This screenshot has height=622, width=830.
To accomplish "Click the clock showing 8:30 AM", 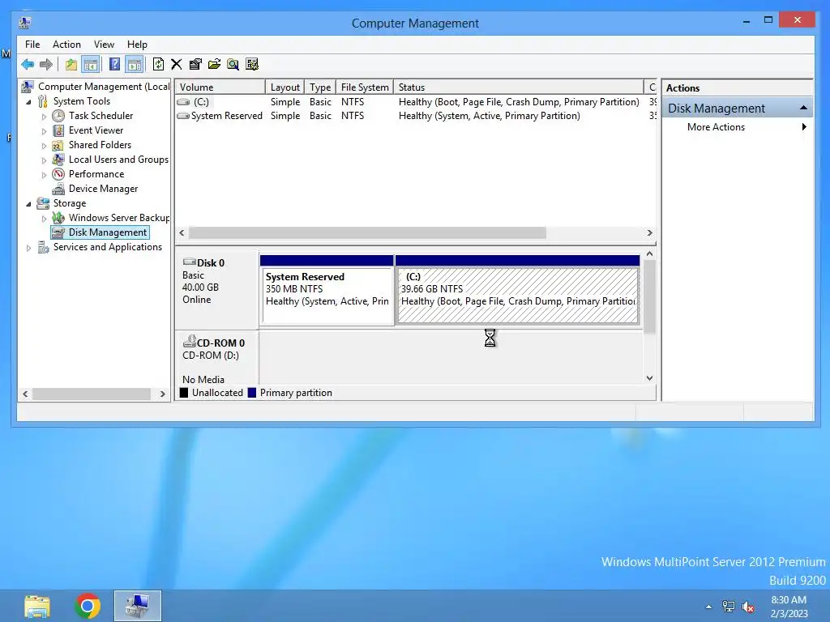I will pos(789,600).
